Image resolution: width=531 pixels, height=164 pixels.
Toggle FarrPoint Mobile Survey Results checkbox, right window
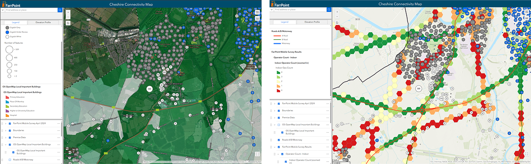(x=279, y=146)
